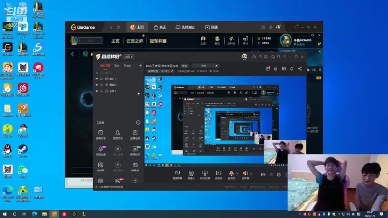388x218 pixels.
Task: Open streaming app settings gear
Action: click(x=279, y=175)
